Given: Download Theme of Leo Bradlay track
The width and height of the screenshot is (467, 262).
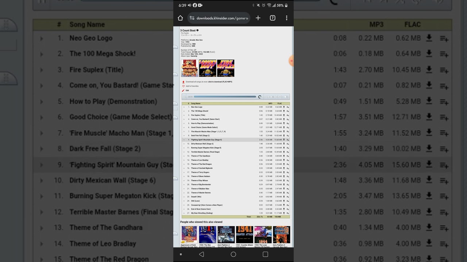Looking at the screenshot, I should tap(284, 160).
